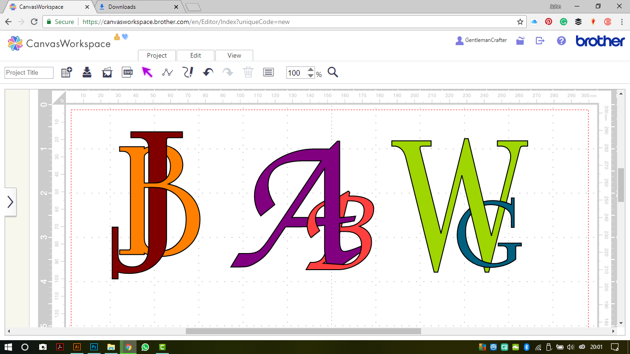Select the arrow selection tool
This screenshot has height=354, width=630.
coord(147,72)
